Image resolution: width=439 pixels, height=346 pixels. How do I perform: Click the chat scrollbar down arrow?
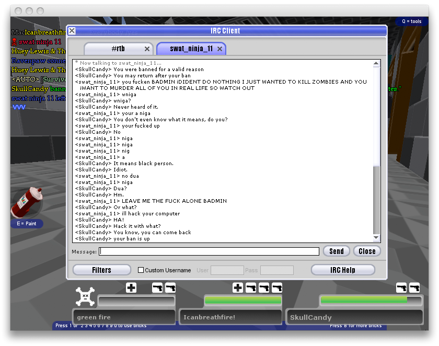tap(376, 238)
